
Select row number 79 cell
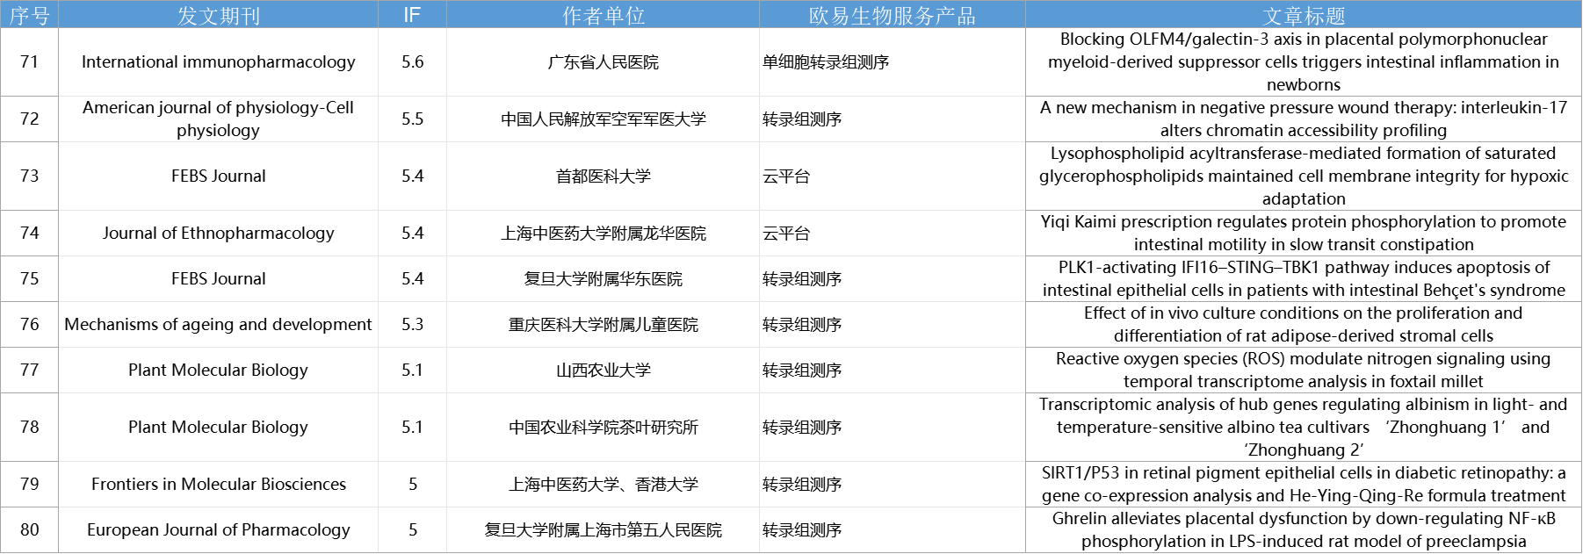[x=29, y=485]
